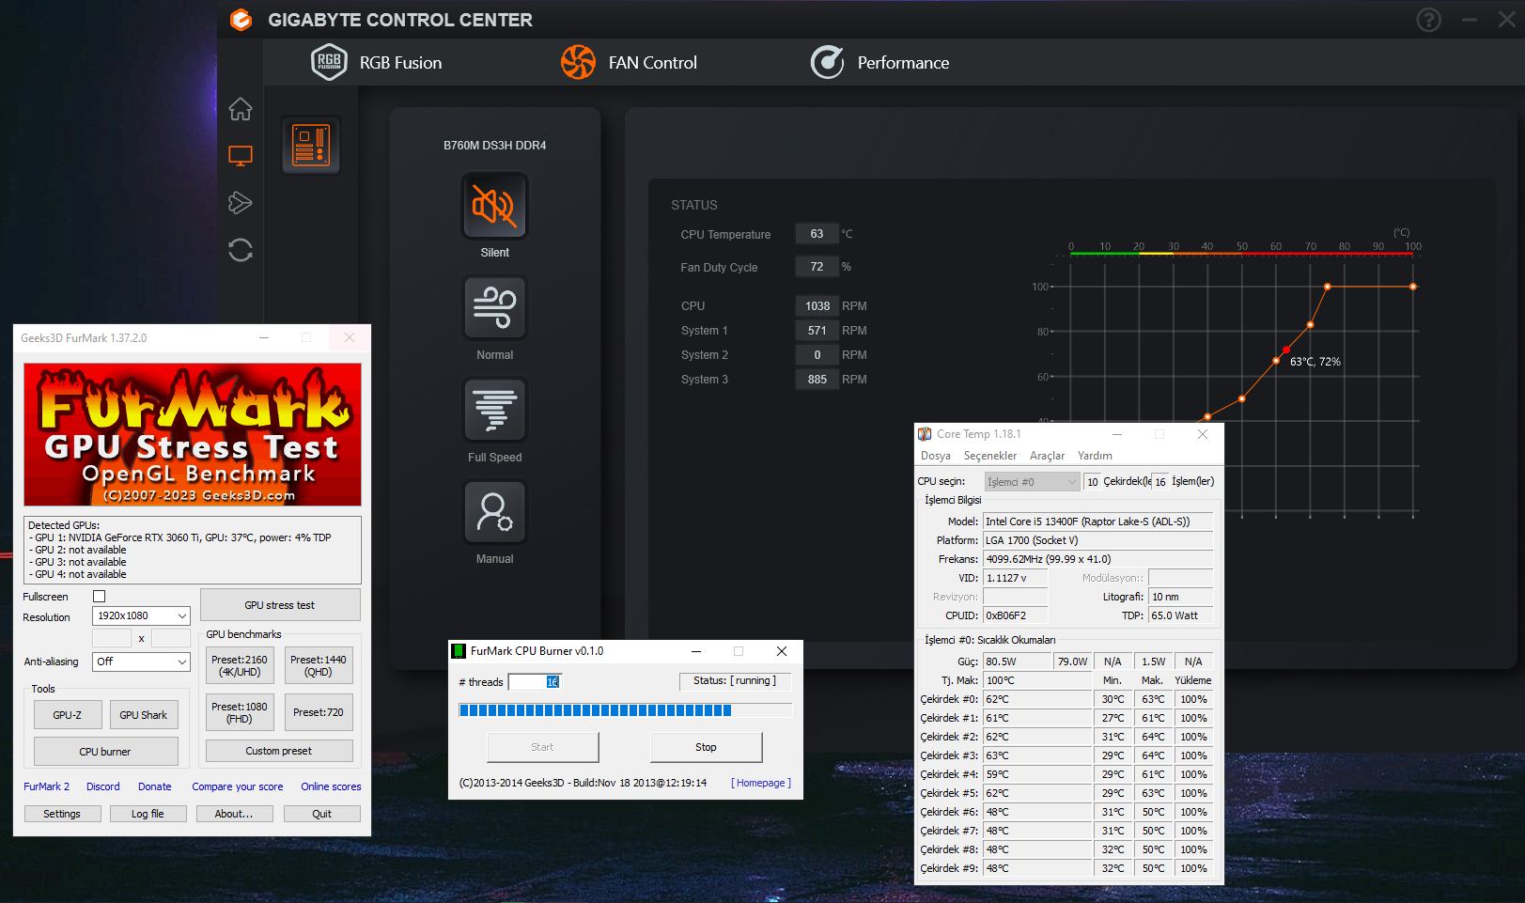
Task: Activate the Full Speed fan mode icon
Action: pos(494,410)
